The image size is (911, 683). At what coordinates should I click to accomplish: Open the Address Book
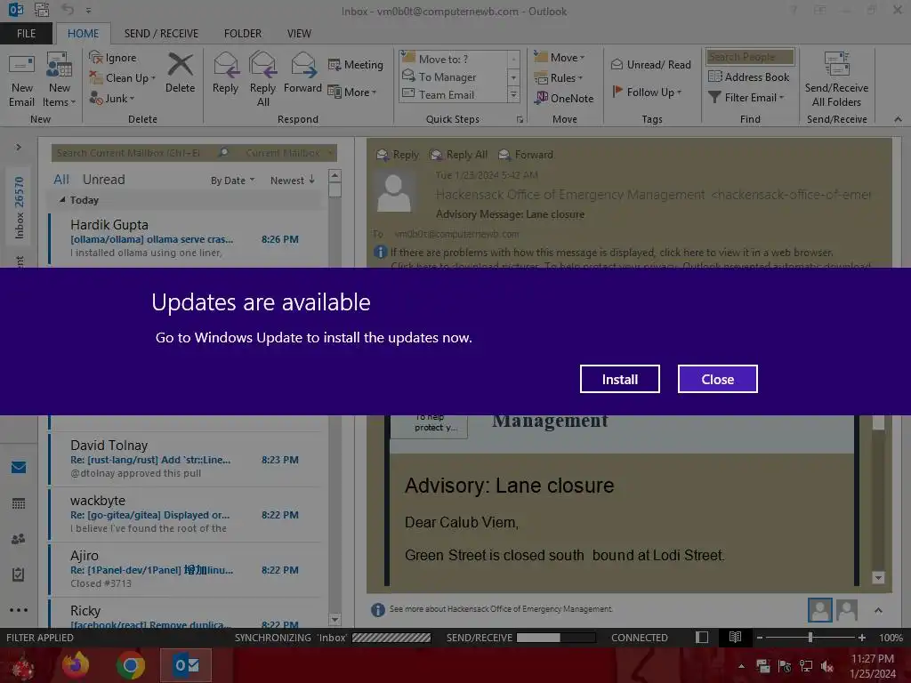point(749,76)
